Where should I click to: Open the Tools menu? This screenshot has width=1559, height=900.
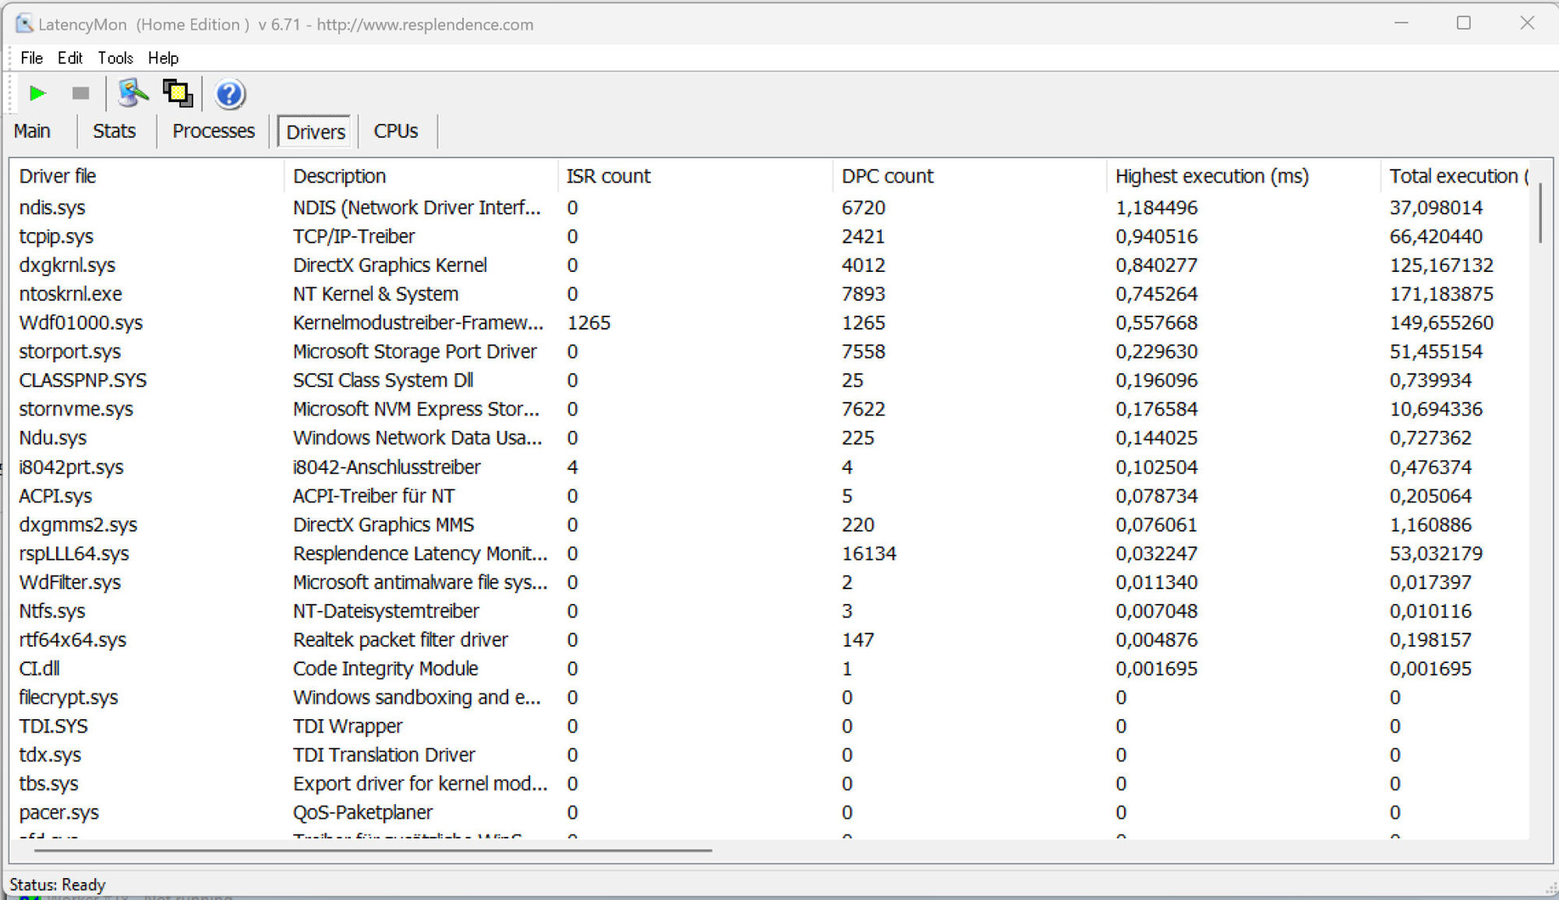115,58
